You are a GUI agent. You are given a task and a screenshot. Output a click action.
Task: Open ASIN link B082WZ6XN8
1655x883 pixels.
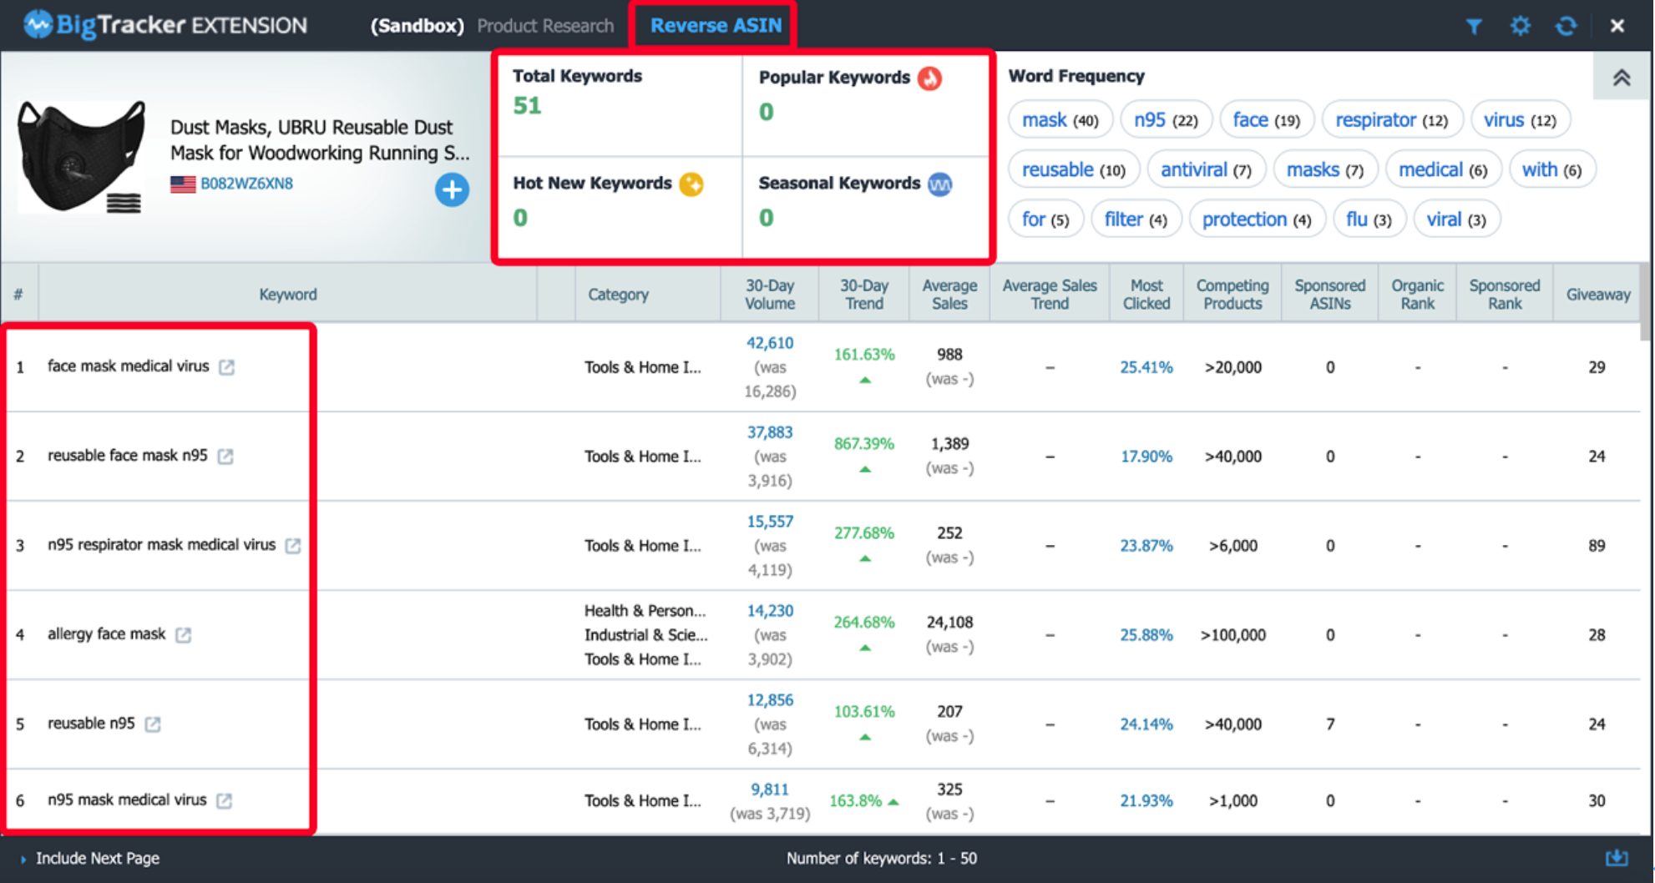coord(246,184)
